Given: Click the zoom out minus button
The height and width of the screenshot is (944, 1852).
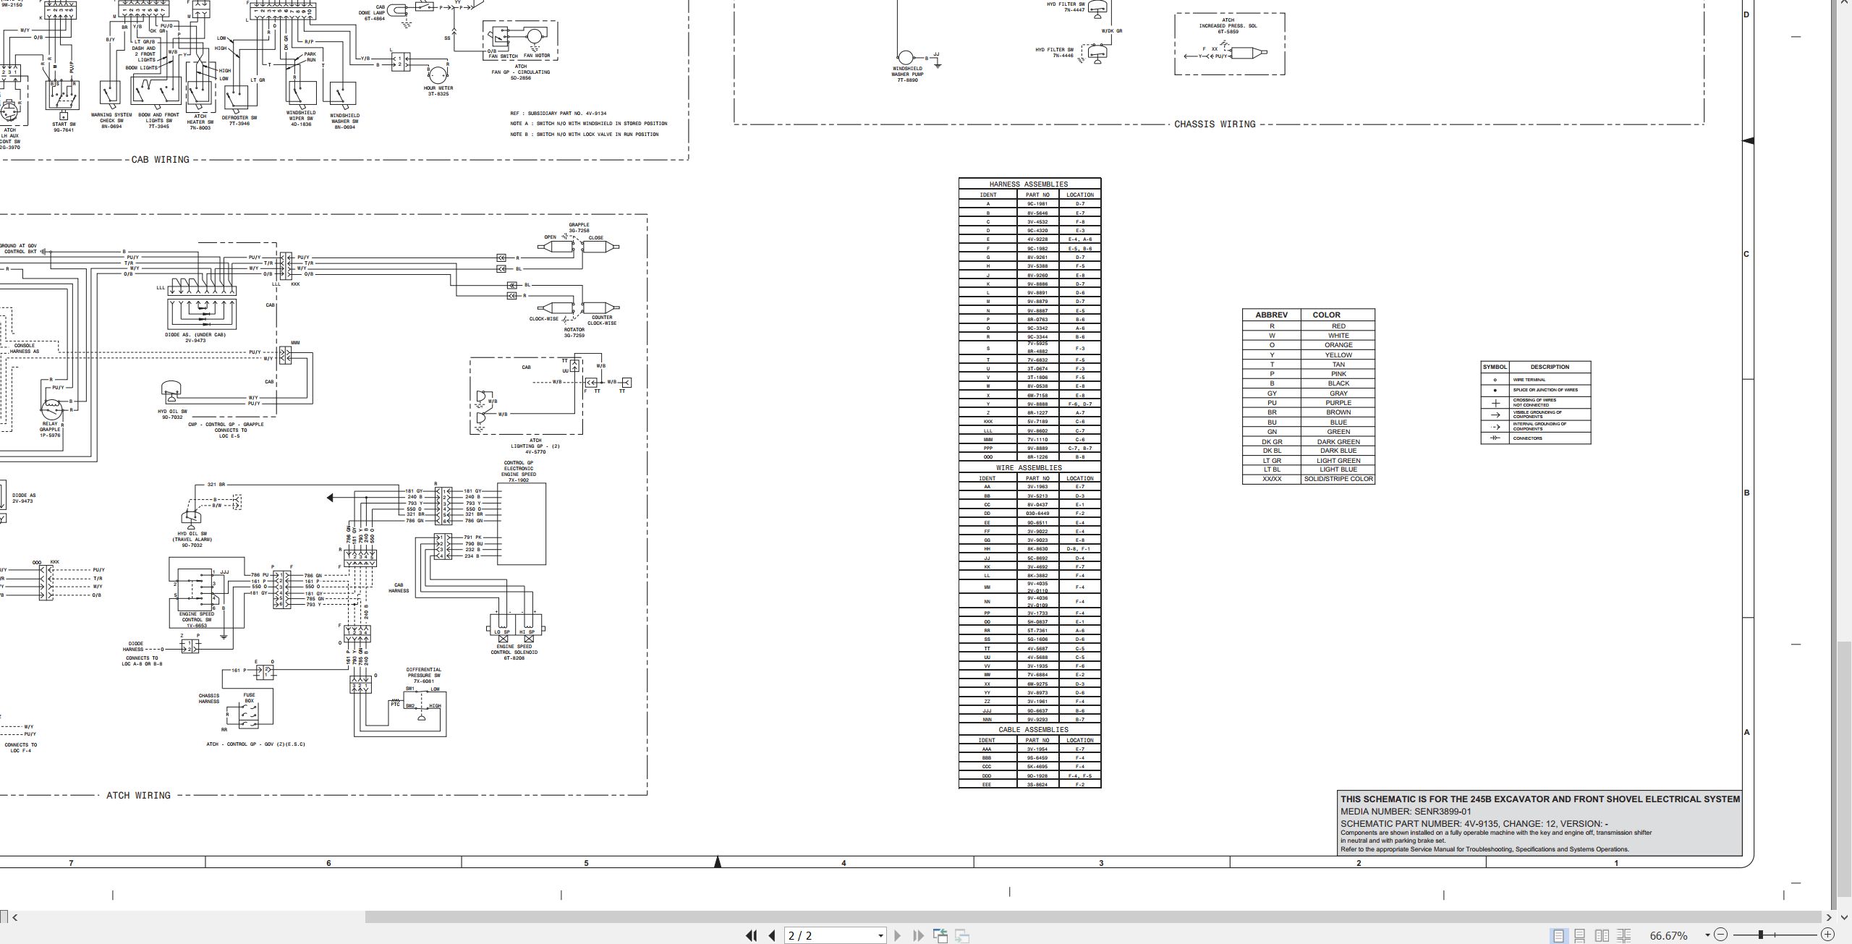Looking at the screenshot, I should point(1720,935).
